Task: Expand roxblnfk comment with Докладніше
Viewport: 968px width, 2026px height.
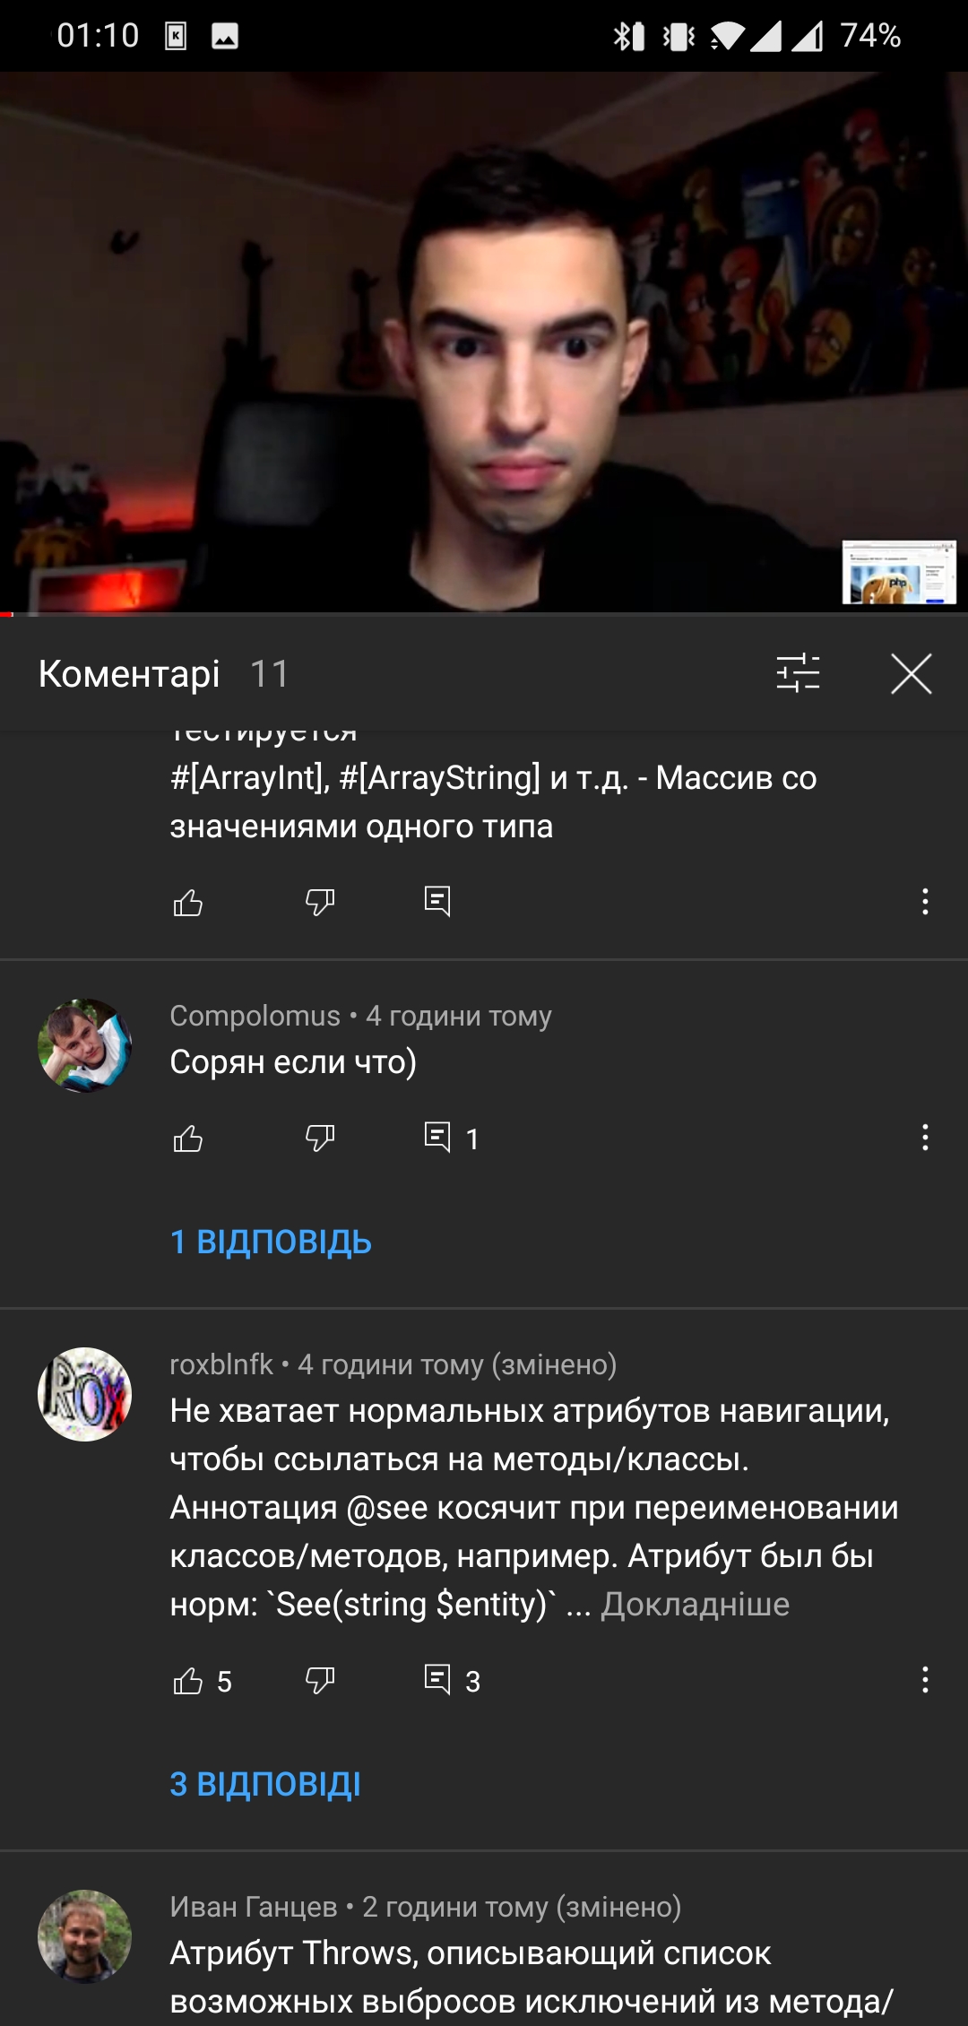Action: click(695, 1604)
